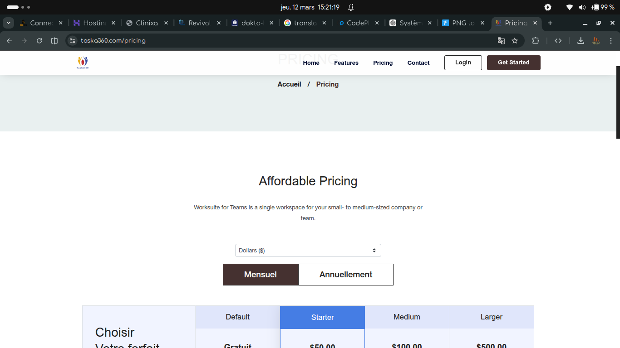Select the Mensuel billing toggle
This screenshot has width=620, height=348.
point(261,275)
